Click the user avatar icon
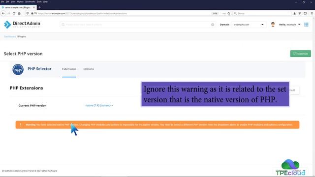The height and width of the screenshot is (177, 315). click(273, 25)
